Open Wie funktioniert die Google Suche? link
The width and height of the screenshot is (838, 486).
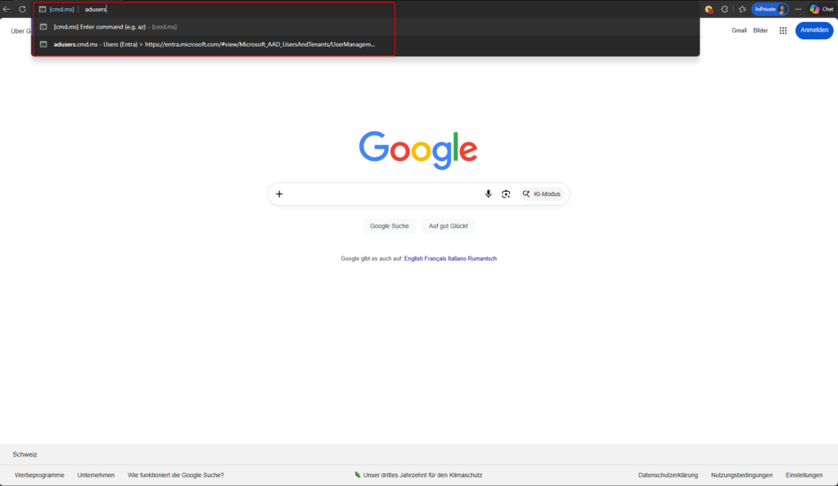pos(176,475)
